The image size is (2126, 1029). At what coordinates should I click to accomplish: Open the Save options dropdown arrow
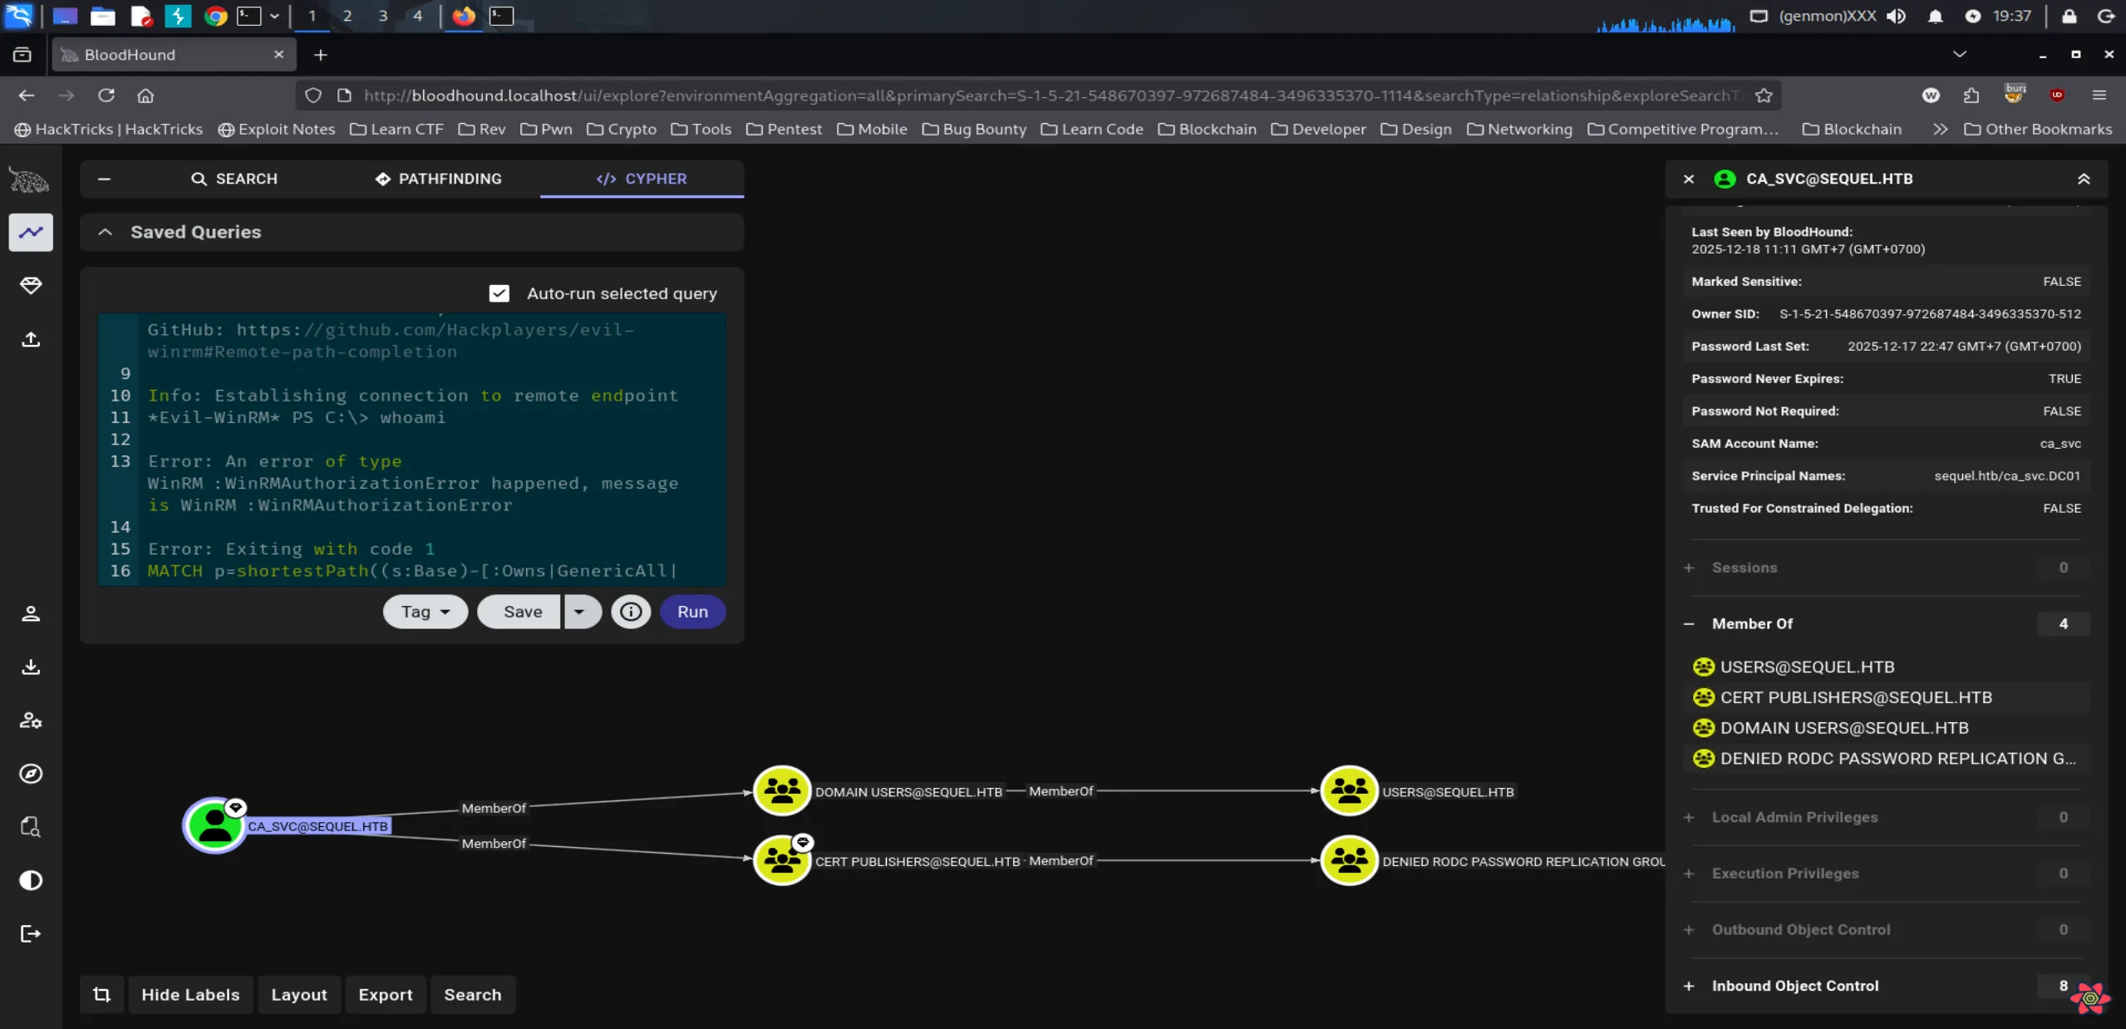pos(579,612)
